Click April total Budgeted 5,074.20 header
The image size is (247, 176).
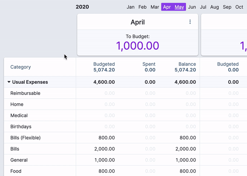pos(104,67)
